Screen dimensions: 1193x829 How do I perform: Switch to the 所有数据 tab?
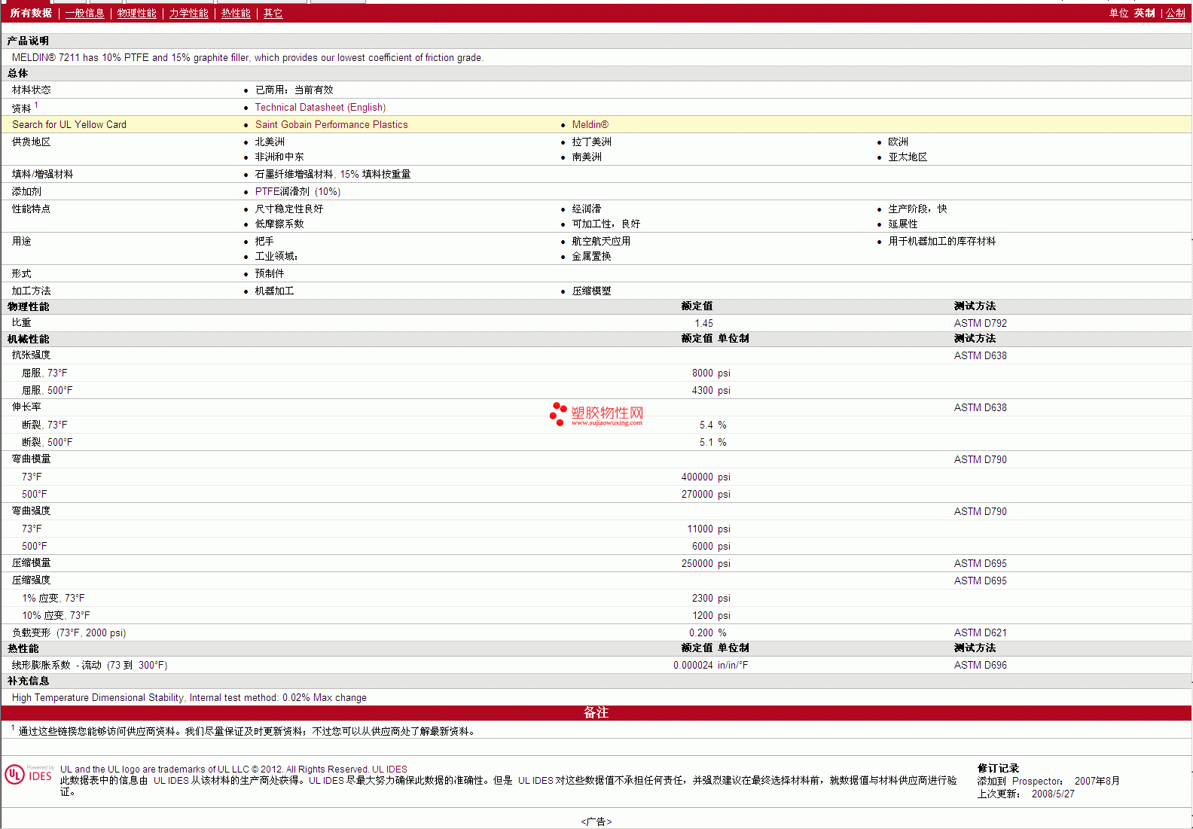[x=31, y=14]
